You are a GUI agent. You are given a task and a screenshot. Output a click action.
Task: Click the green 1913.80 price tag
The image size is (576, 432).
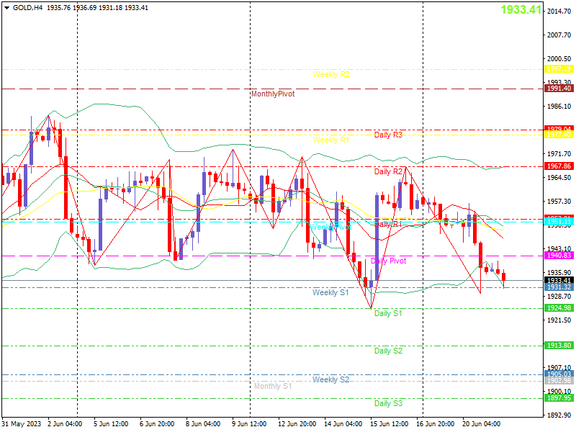click(559, 346)
